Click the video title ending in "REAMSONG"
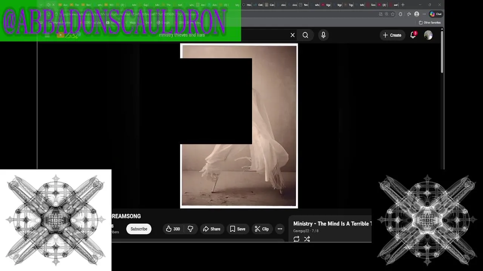 click(x=126, y=216)
